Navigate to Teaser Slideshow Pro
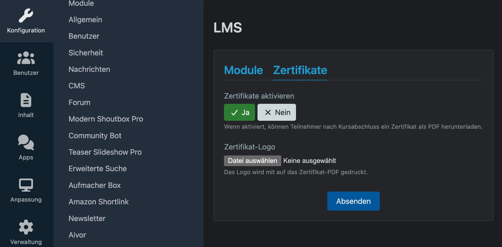Image resolution: width=502 pixels, height=247 pixels. 105,152
